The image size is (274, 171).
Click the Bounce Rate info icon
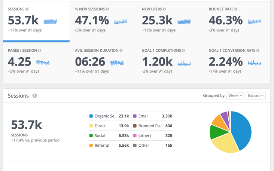pos(236,9)
